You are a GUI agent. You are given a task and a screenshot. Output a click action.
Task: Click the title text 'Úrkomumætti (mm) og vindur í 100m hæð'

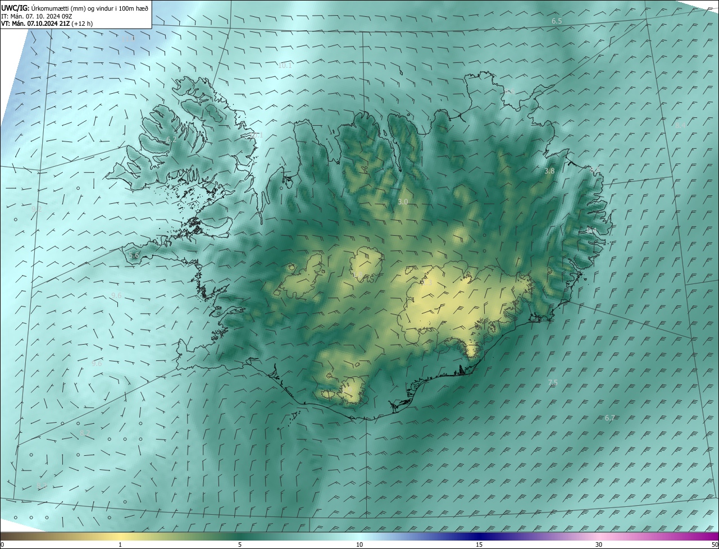[90, 8]
